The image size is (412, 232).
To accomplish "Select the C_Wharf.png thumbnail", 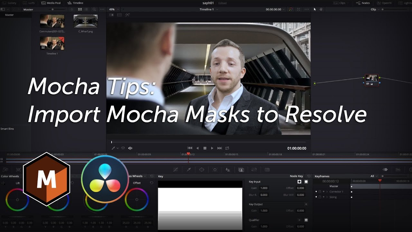I will [x=85, y=21].
